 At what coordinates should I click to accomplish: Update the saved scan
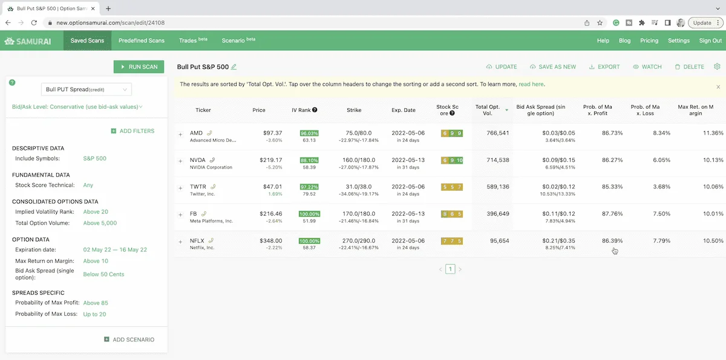pos(502,67)
